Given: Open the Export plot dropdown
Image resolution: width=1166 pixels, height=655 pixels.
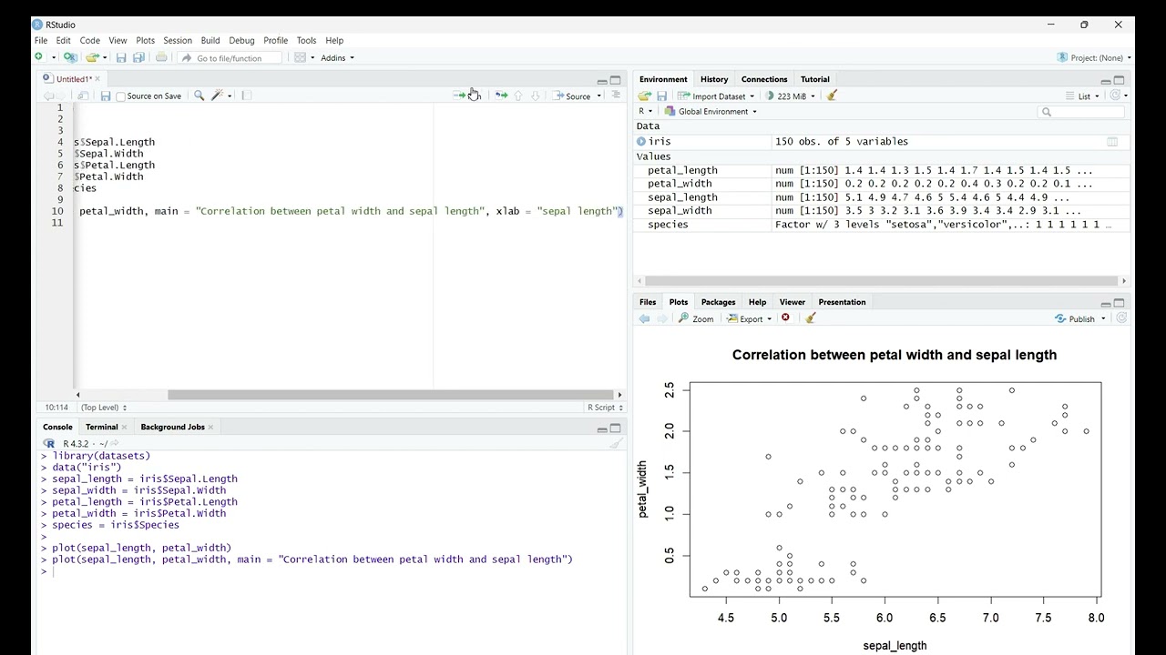Looking at the screenshot, I should (x=749, y=318).
